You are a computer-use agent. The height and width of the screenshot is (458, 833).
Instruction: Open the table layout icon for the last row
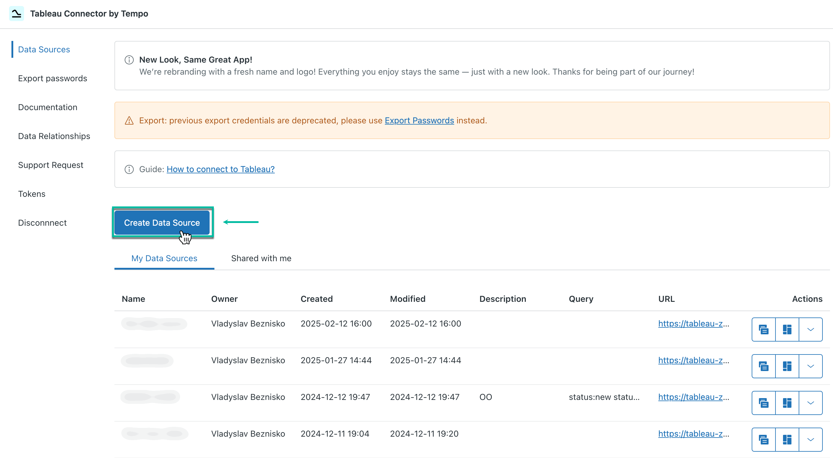(x=787, y=439)
